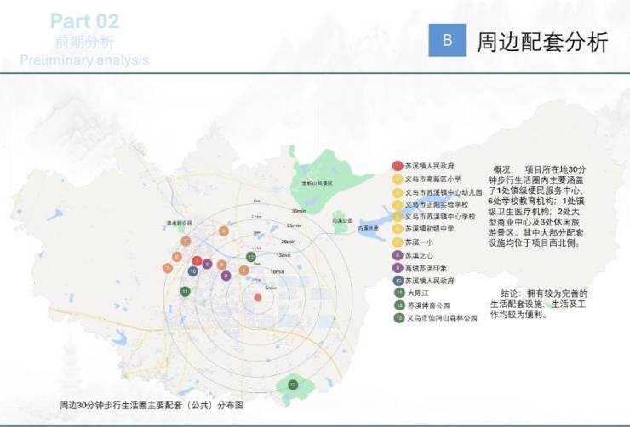Click the green marker 11 on the map
This screenshot has width=630, height=427.
(185, 292)
